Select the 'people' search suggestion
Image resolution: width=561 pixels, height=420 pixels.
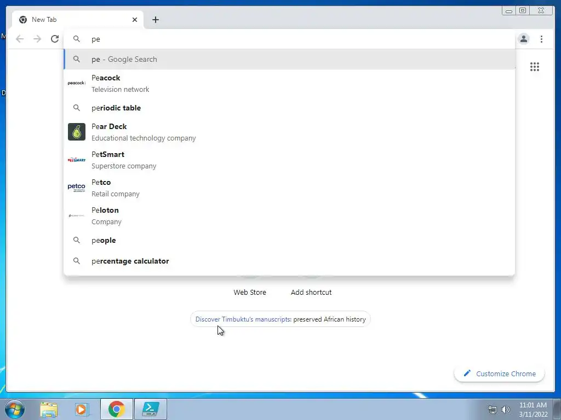pos(289,241)
